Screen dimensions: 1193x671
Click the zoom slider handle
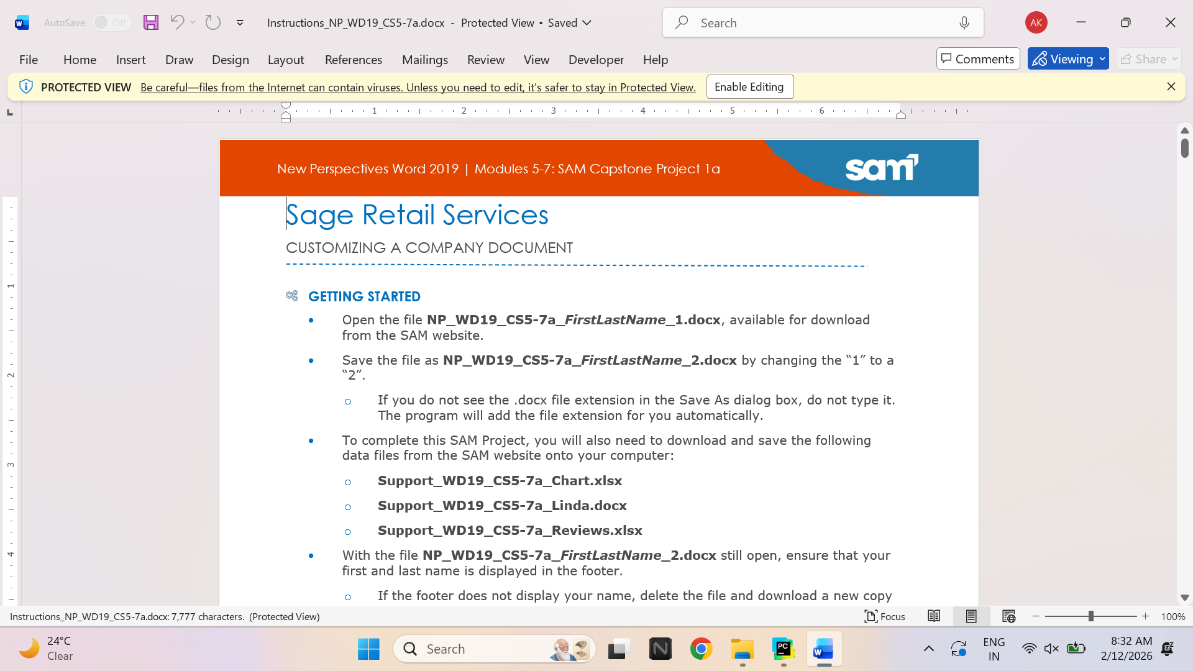tap(1090, 616)
